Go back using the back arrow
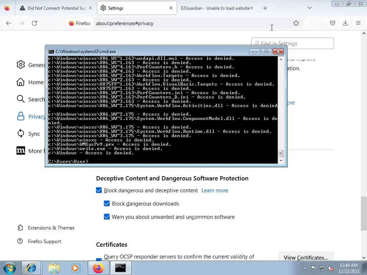367x275 pixels. pyautogui.click(x=9, y=23)
